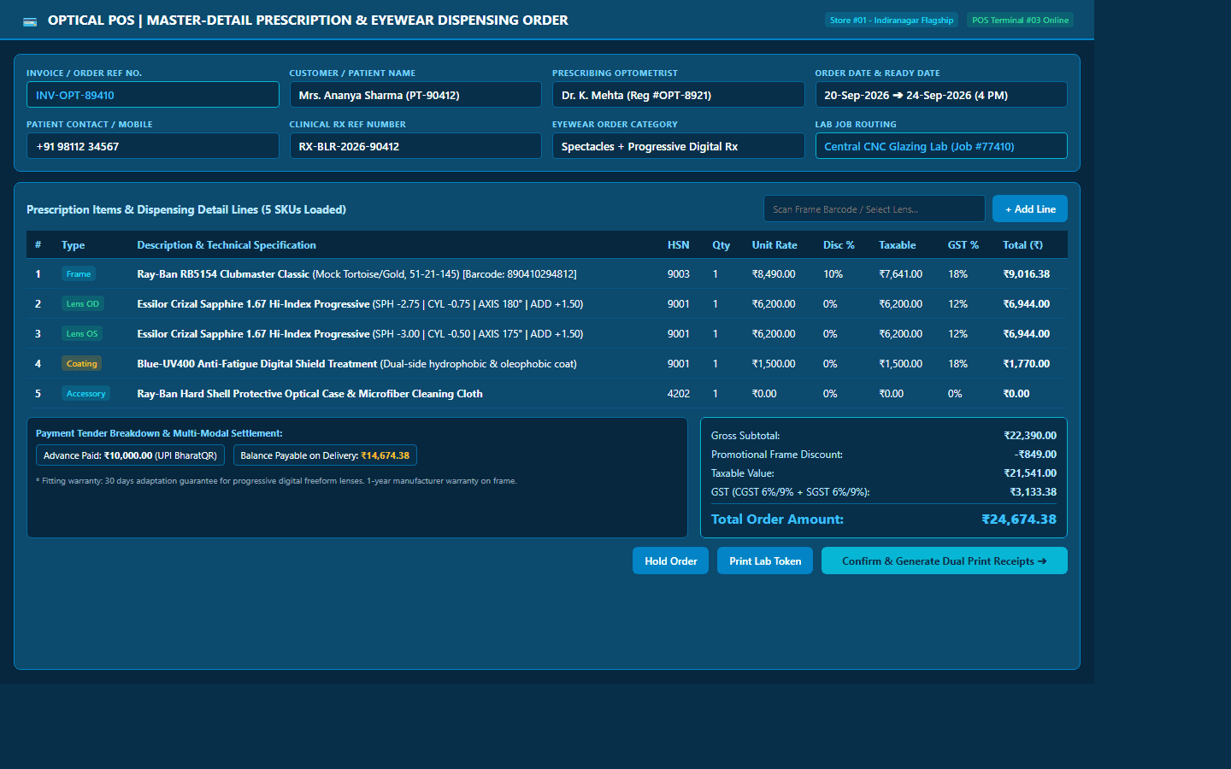Click the + Add Line button

point(1030,209)
